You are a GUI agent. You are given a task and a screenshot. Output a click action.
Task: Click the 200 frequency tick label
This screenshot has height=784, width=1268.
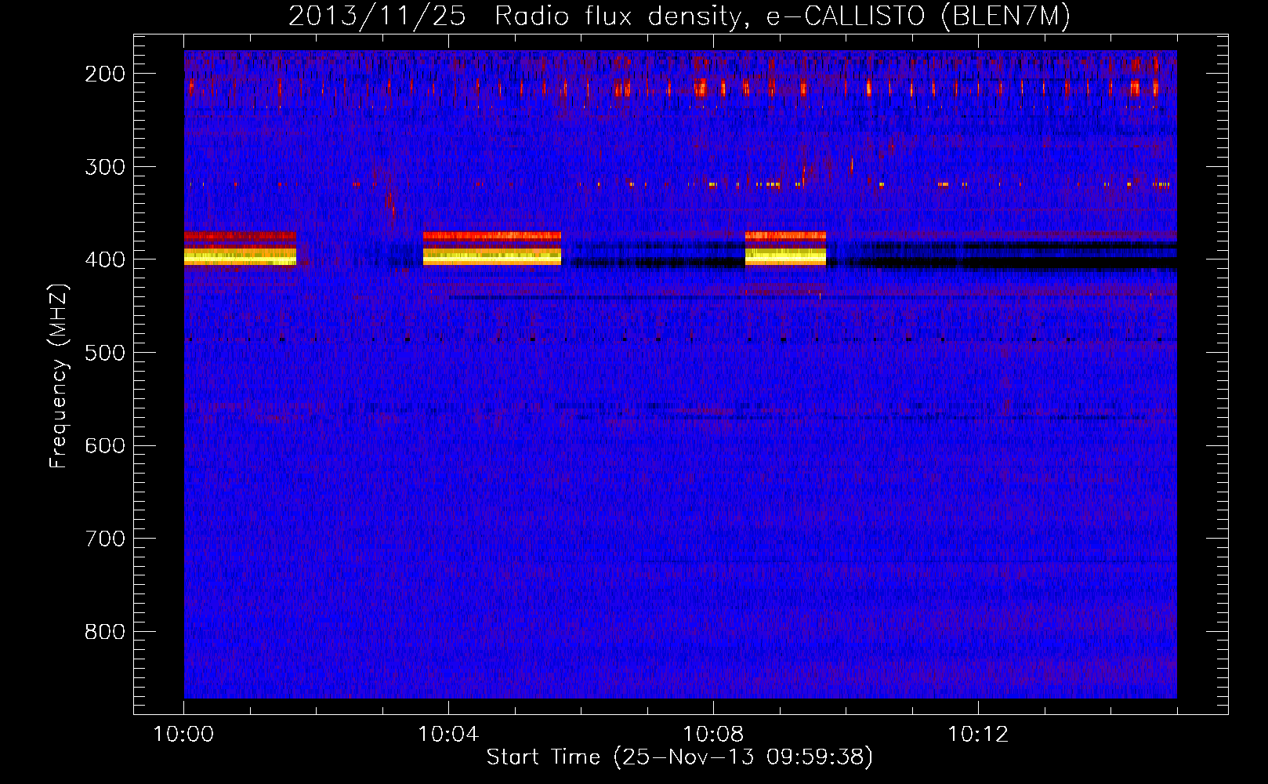coord(105,74)
